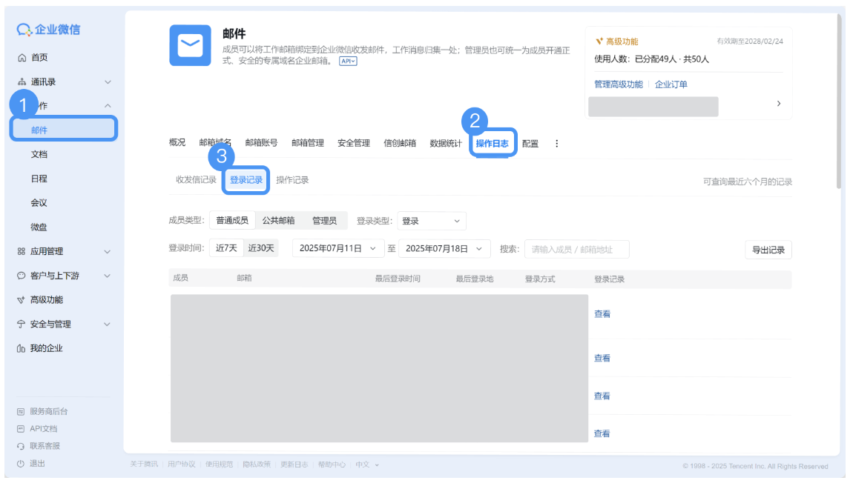Click the 安全与管理 umbrella icon
Screen dimensions: 853x489
pyautogui.click(x=22, y=325)
